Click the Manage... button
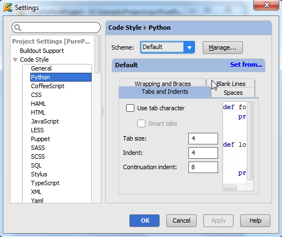The image size is (282, 237). tap(223, 47)
